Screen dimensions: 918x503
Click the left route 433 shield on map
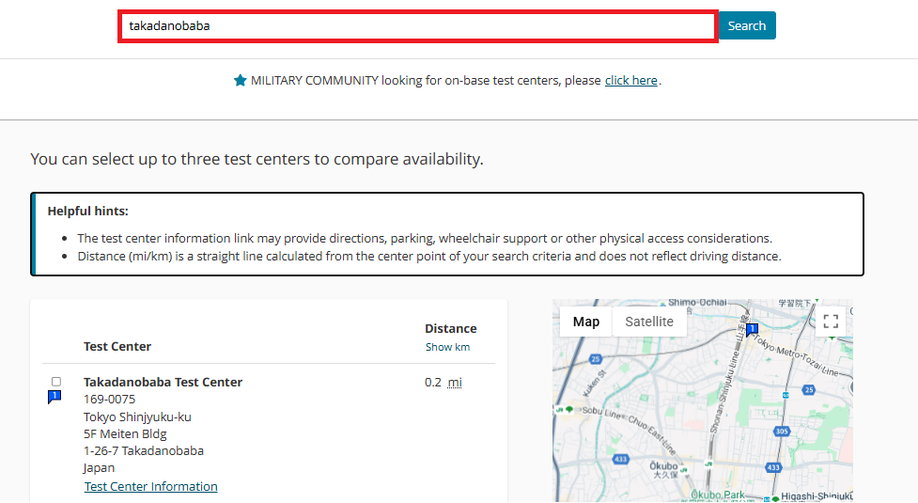621,460
